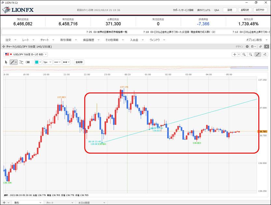The height and width of the screenshot is (205, 271).
Task: Open the line style dropdown
Action: click(x=57, y=62)
